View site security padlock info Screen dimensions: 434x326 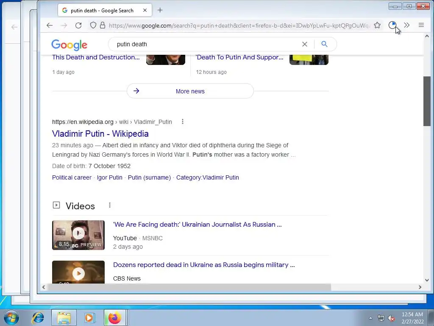pos(103,25)
